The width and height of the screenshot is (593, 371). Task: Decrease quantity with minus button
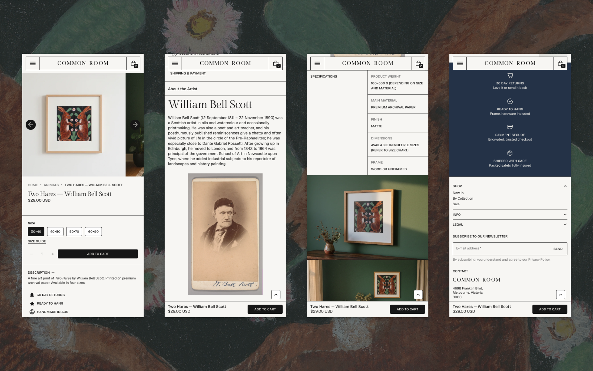tap(32, 254)
